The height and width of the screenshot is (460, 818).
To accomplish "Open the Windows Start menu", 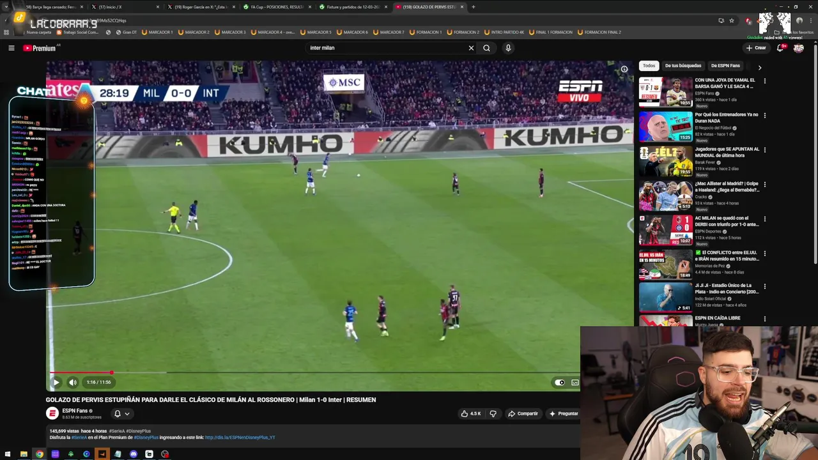I will 8,454.
